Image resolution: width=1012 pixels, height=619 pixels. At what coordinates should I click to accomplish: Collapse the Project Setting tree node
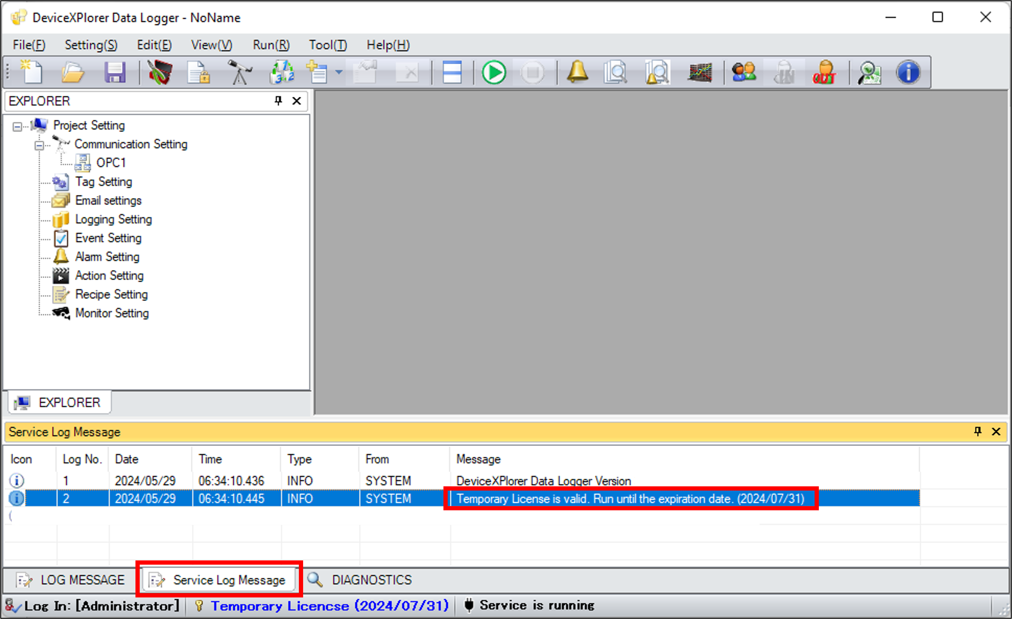tap(17, 126)
